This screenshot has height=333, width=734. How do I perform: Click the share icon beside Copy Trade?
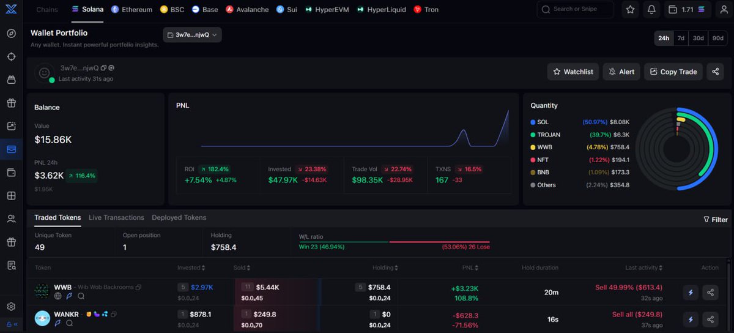[x=715, y=72]
